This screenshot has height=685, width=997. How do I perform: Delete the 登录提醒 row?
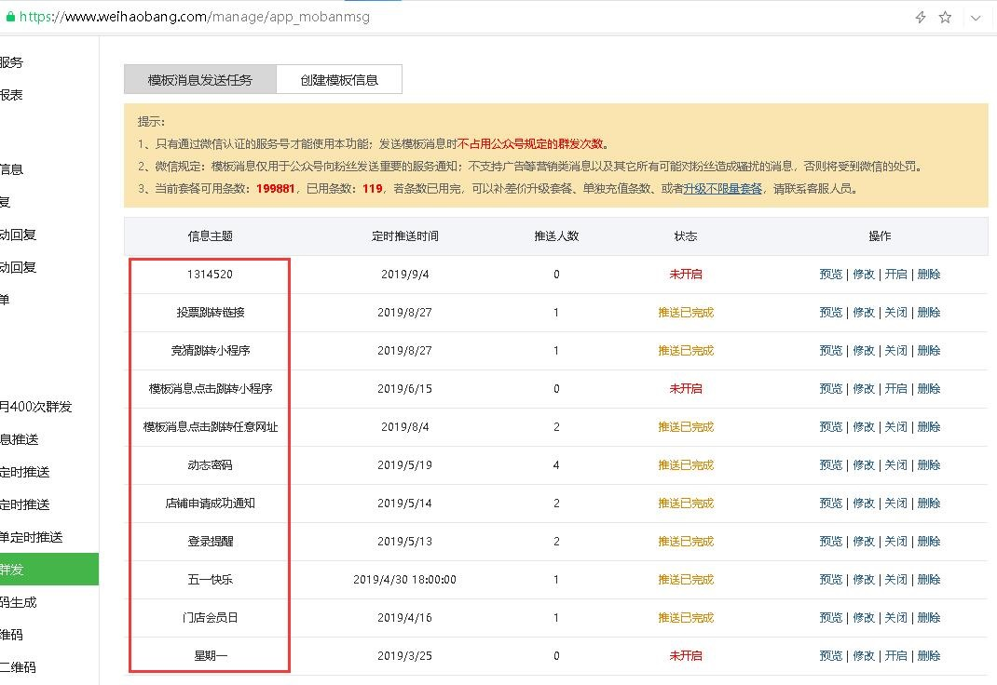pyautogui.click(x=929, y=541)
